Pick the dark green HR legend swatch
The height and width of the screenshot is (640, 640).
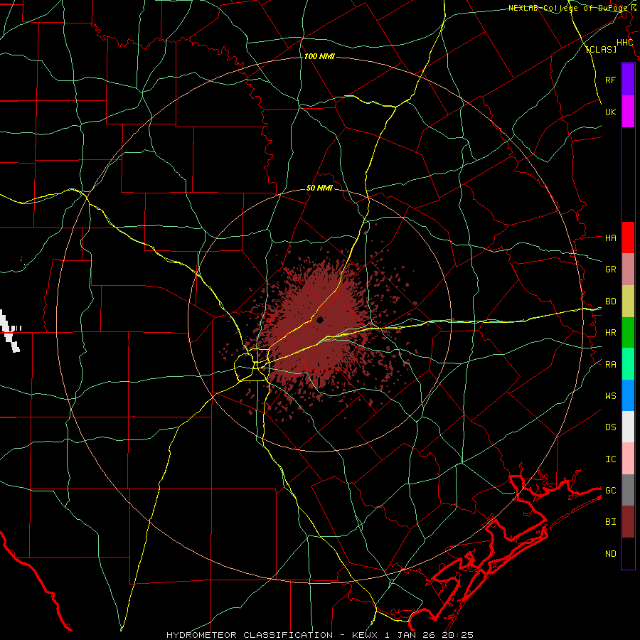(628, 333)
